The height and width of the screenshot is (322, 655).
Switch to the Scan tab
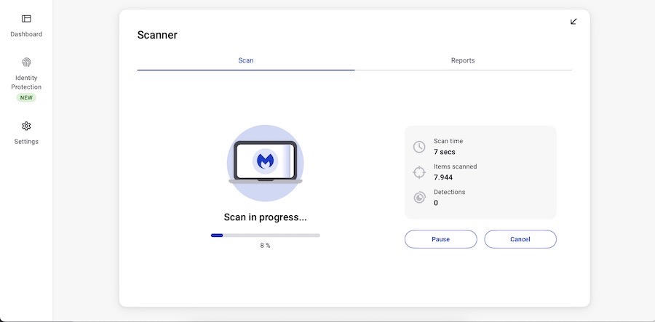[246, 60]
